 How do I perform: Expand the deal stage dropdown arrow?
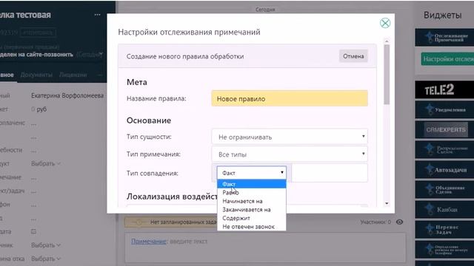pyautogui.click(x=101, y=54)
